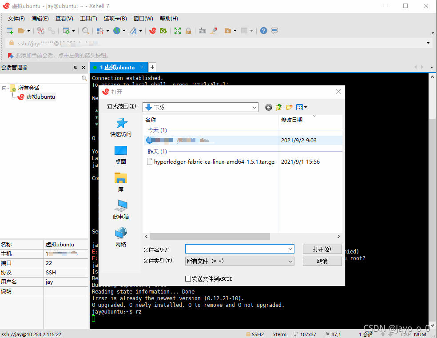Open the 选项卡(B) menu
The height and width of the screenshot is (338, 437).
[x=115, y=19]
